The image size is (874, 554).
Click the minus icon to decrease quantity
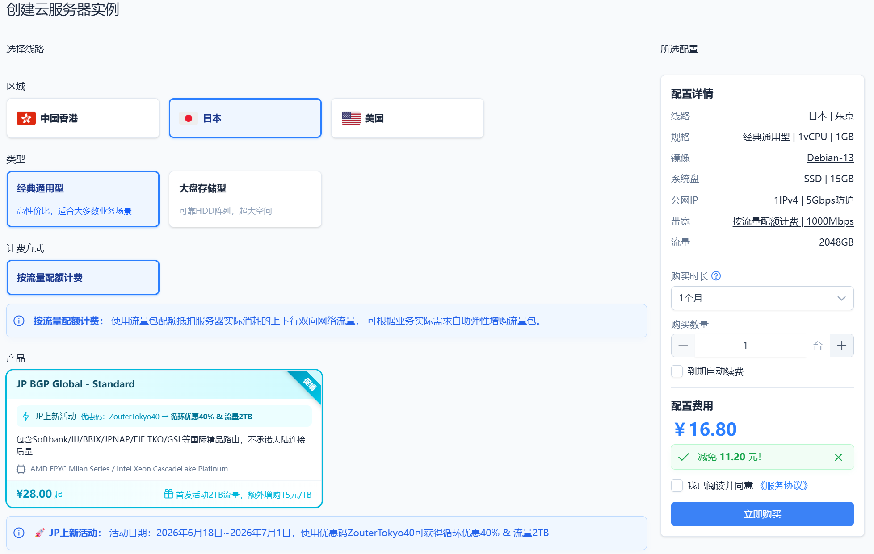click(683, 346)
